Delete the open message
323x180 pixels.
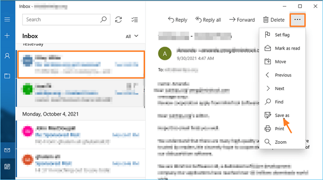pyautogui.click(x=274, y=20)
